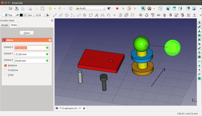Toggle the snap lock icon in the snap toolbar
This screenshot has width=202, height=116.
click(199, 22)
